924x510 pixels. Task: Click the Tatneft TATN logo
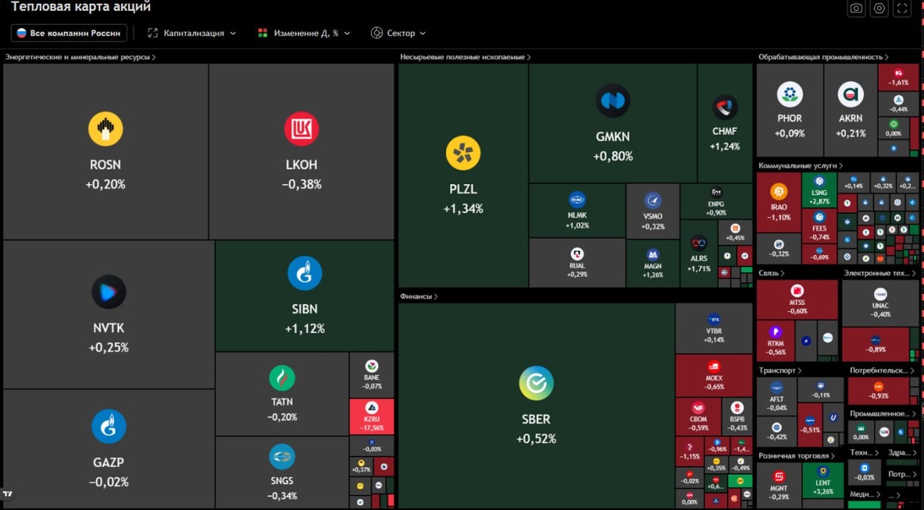point(282,378)
